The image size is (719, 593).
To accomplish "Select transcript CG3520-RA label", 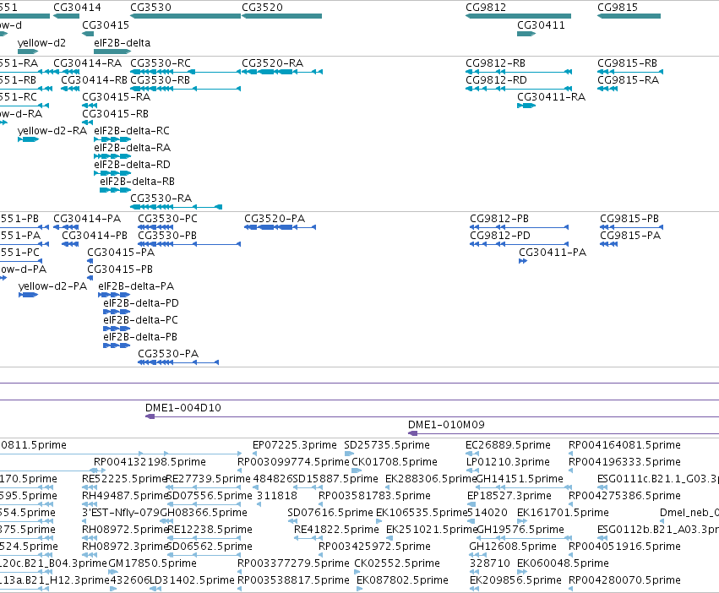I will point(272,63).
